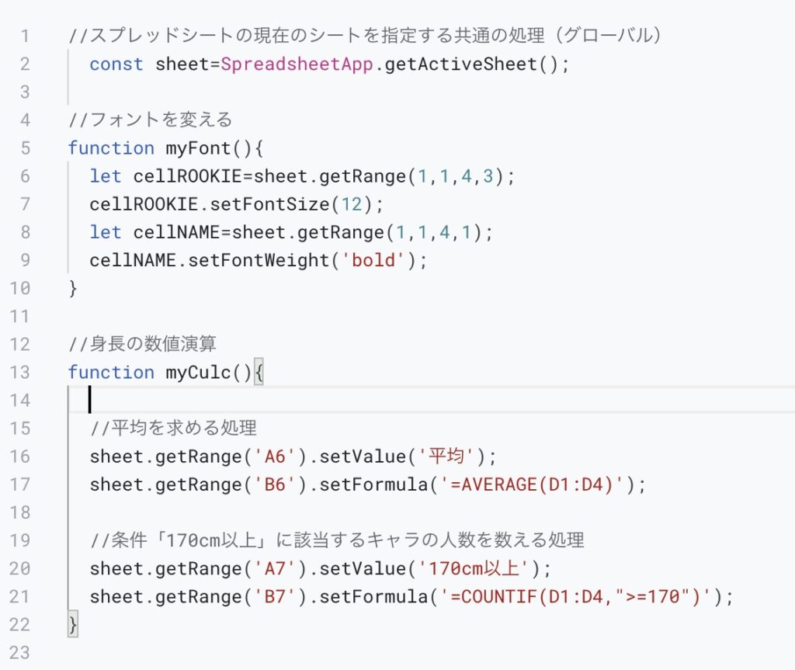
Task: Click line number 1 in gutter
Action: click(x=25, y=36)
